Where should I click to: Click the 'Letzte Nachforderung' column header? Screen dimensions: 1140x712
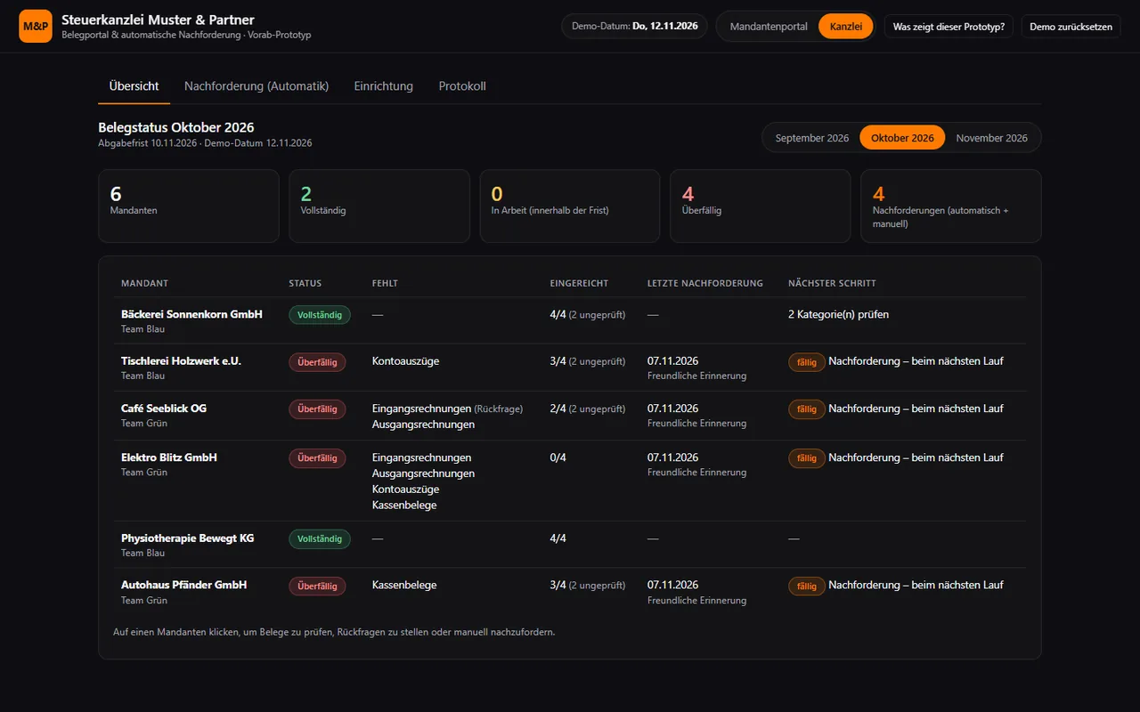(705, 283)
